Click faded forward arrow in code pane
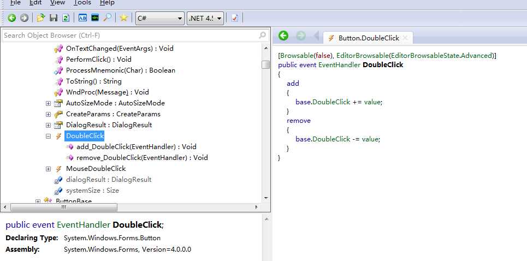527x261 pixels. coord(301,35)
